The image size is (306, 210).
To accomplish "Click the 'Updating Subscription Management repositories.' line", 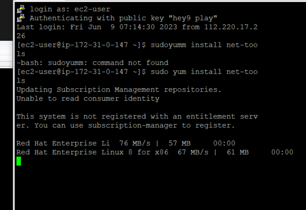I will tap(119, 90).
